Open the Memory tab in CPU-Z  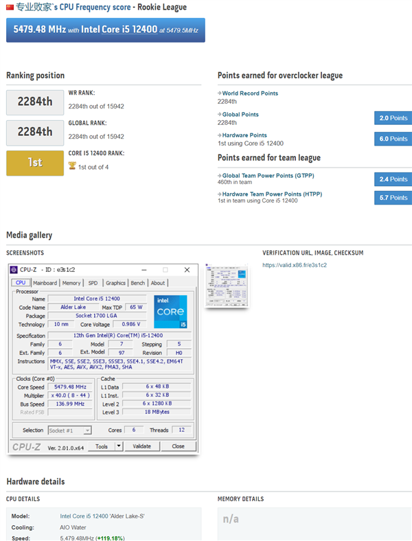71,283
